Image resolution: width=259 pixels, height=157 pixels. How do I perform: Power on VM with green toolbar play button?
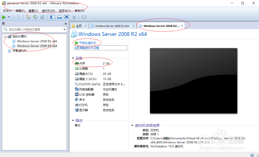[x=4, y=17]
